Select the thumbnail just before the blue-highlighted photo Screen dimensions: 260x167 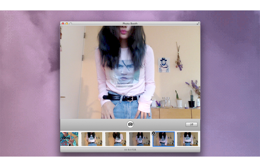[x=140, y=139]
